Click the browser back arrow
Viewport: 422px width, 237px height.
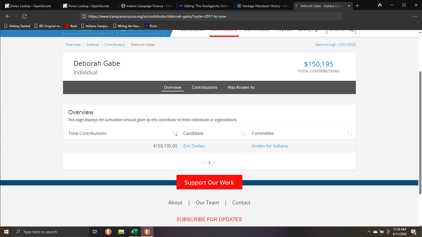(8, 16)
